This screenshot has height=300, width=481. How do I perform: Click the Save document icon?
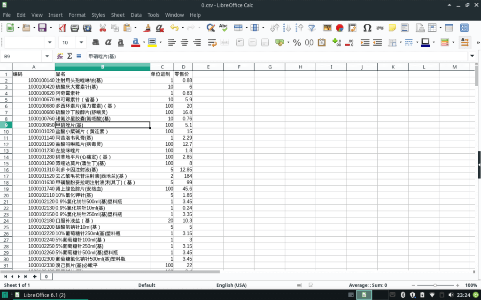pos(42,28)
